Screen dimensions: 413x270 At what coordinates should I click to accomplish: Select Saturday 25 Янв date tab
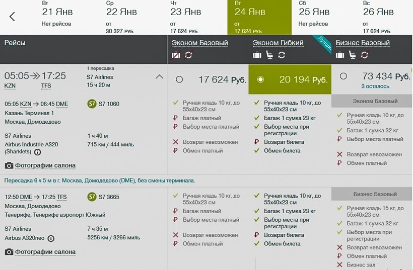[x=324, y=18]
